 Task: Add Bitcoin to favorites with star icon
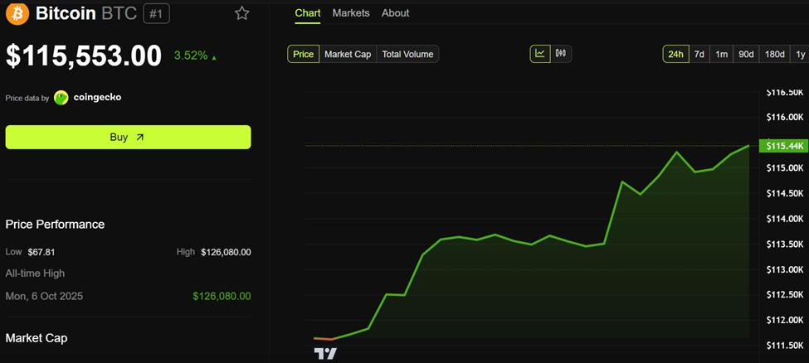click(x=241, y=13)
